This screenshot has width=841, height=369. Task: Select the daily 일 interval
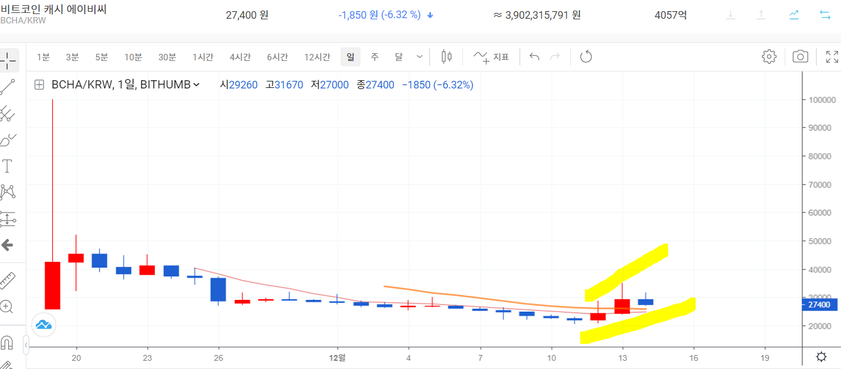pyautogui.click(x=350, y=57)
